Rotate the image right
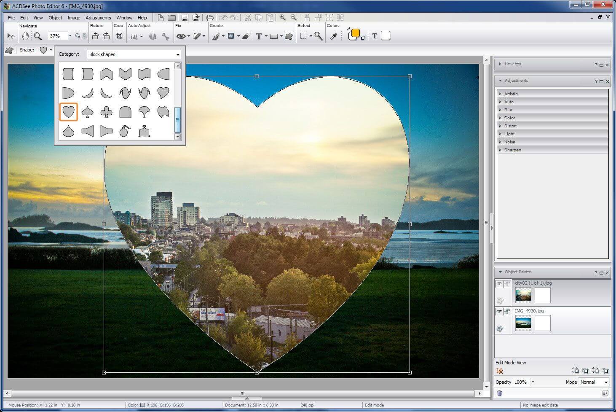 tap(106, 36)
